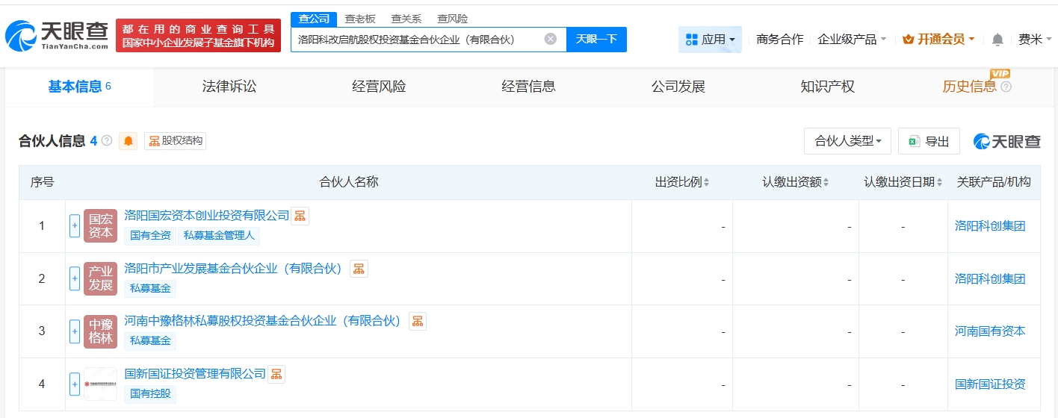Viewport: 1058px width, 418px height.
Task: Expand row 3 with the plus toggle
Action: tap(75, 331)
